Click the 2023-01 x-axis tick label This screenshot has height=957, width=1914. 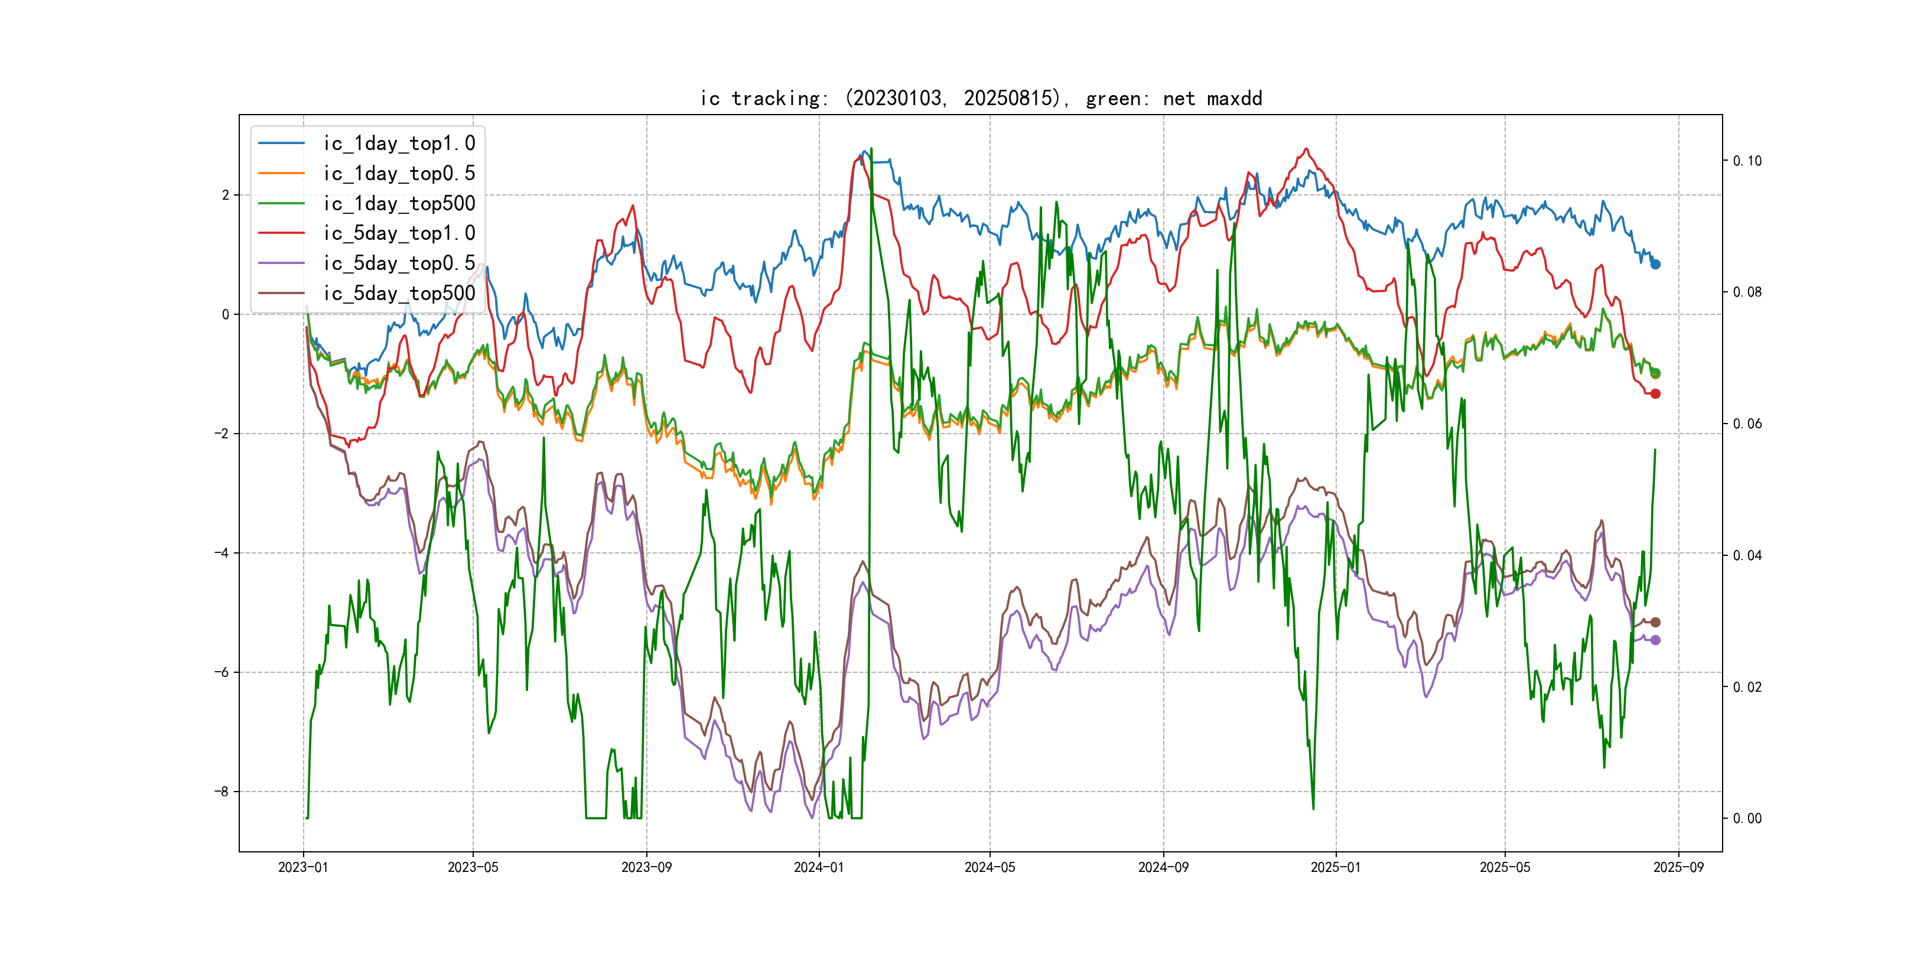click(303, 867)
